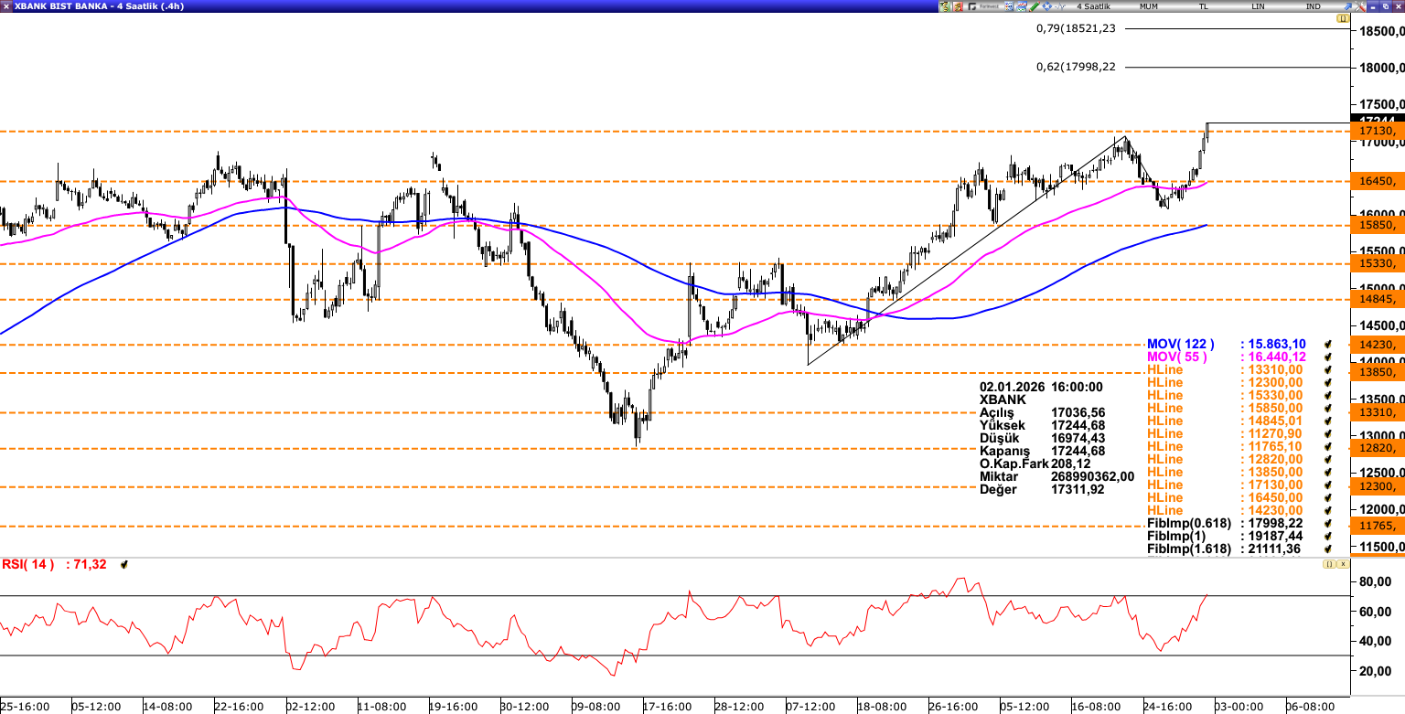Open the LIN scale type selector
This screenshot has height=714, width=1405.
click(1259, 6)
